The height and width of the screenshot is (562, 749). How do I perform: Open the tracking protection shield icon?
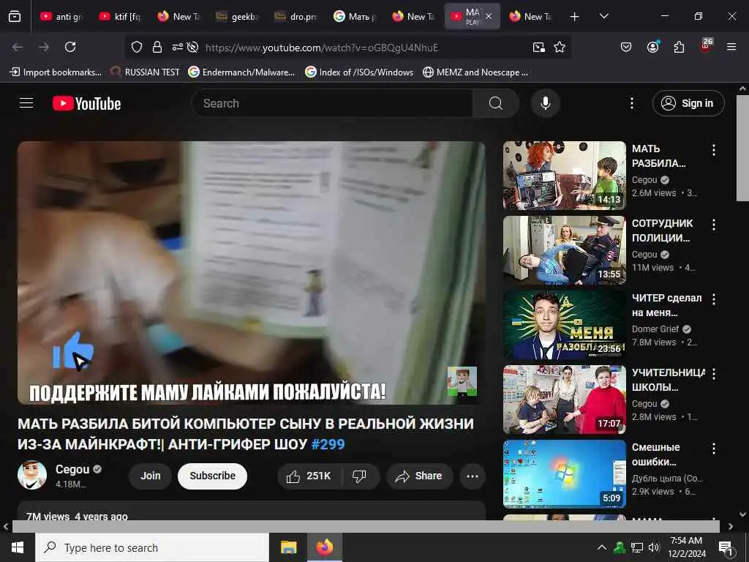click(x=137, y=47)
